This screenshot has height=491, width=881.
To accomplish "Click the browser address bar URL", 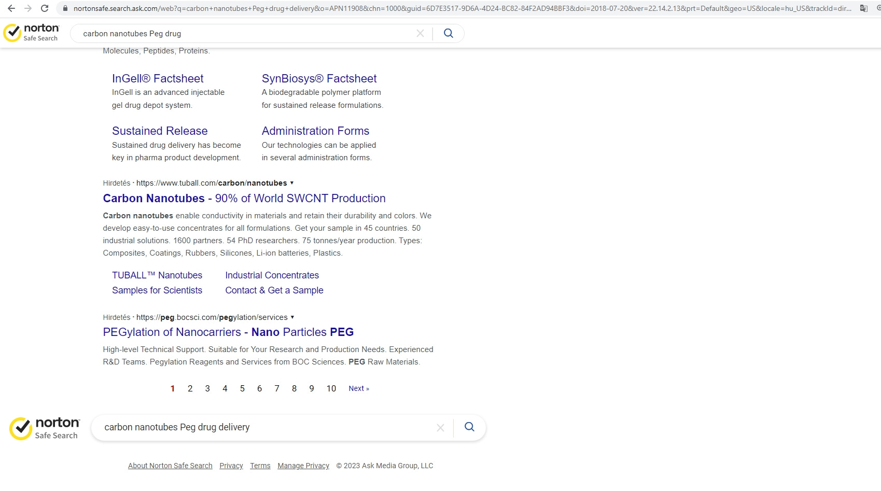I will pyautogui.click(x=462, y=8).
